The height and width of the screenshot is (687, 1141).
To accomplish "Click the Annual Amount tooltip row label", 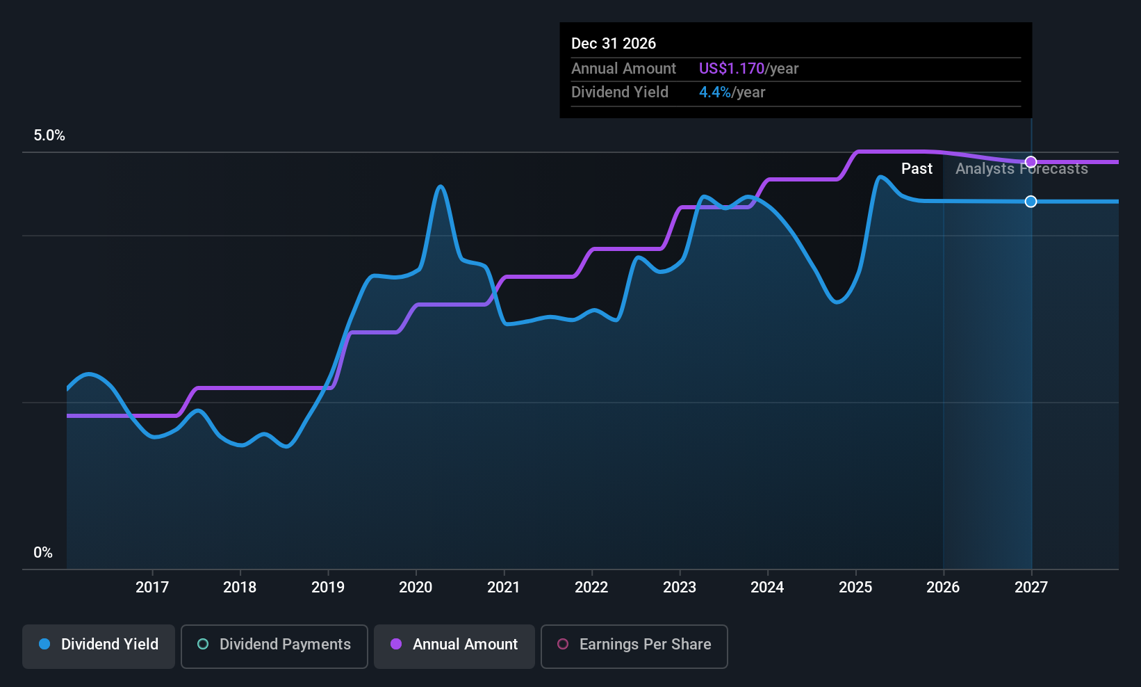I will point(623,69).
